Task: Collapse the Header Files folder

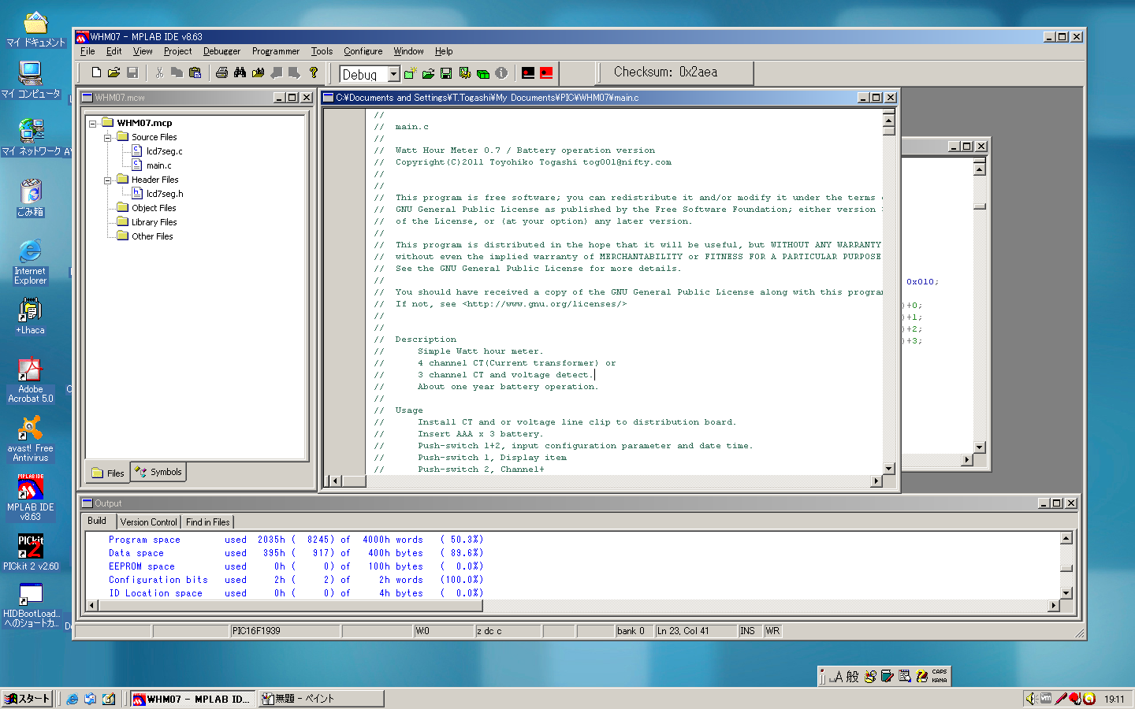Action: 107,180
